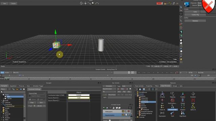Click the Navigator search magnifier icon
The height and width of the screenshot is (121, 216).
(x=2, y=92)
